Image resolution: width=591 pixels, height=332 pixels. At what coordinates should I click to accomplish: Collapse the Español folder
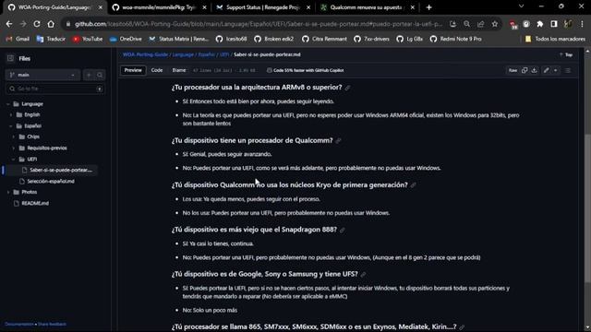point(11,126)
